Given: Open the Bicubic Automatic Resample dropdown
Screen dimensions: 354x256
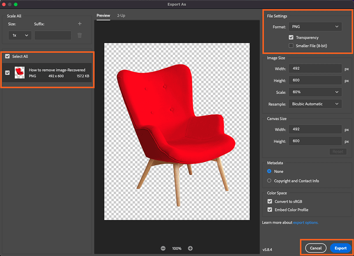Looking at the screenshot, I should coord(315,104).
